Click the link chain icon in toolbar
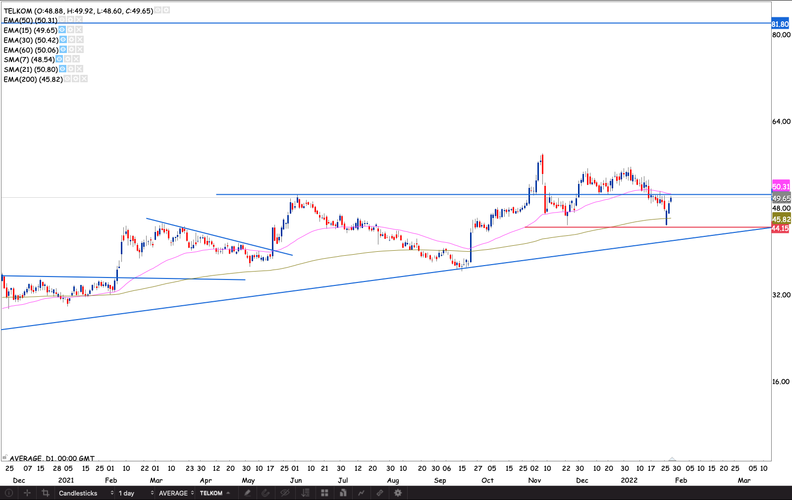The width and height of the screenshot is (792, 500). coord(379,493)
